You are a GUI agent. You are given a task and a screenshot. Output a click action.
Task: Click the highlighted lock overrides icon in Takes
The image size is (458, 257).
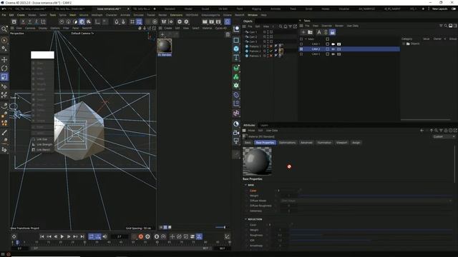point(332,32)
